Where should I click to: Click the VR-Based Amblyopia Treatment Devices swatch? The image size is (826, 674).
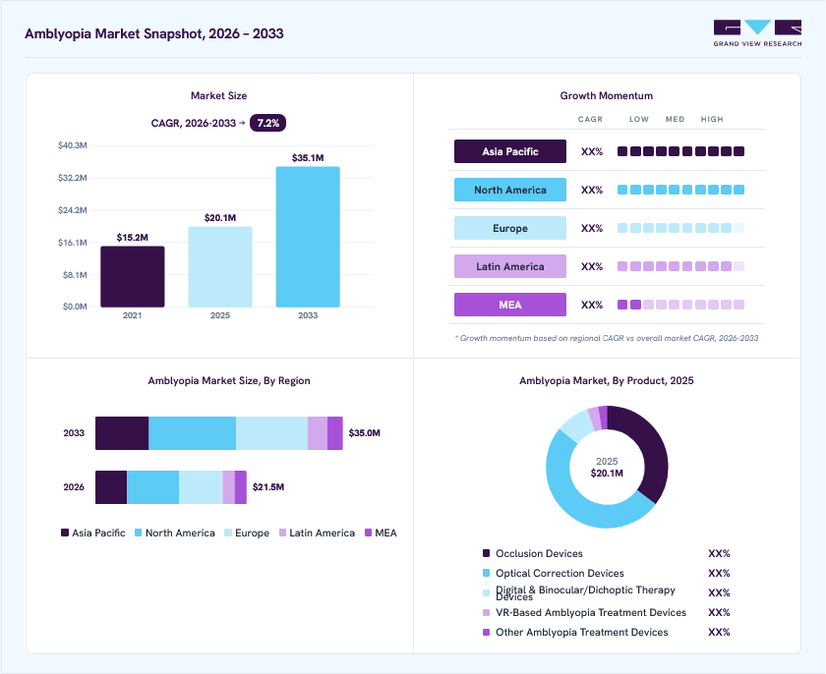(x=486, y=612)
